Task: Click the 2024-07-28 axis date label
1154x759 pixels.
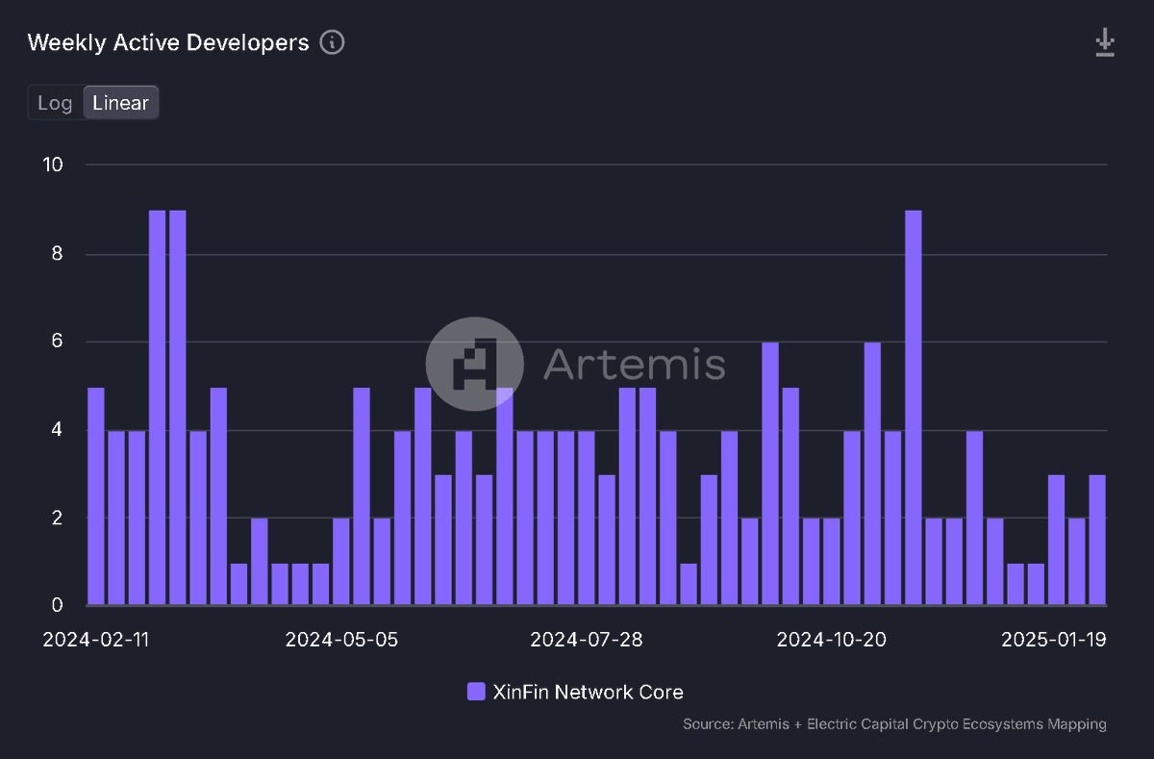Action: coord(587,640)
